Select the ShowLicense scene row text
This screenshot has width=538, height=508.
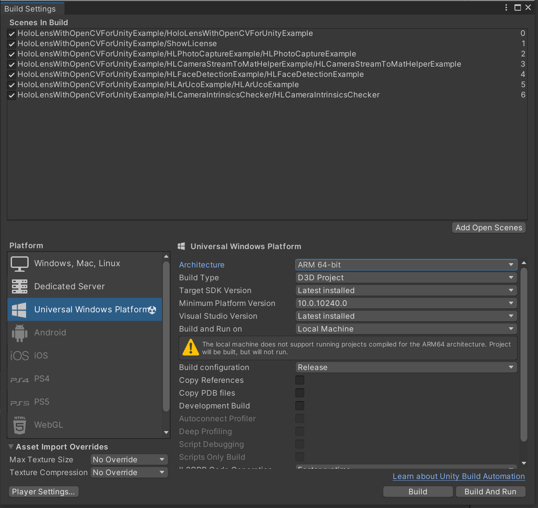point(117,44)
